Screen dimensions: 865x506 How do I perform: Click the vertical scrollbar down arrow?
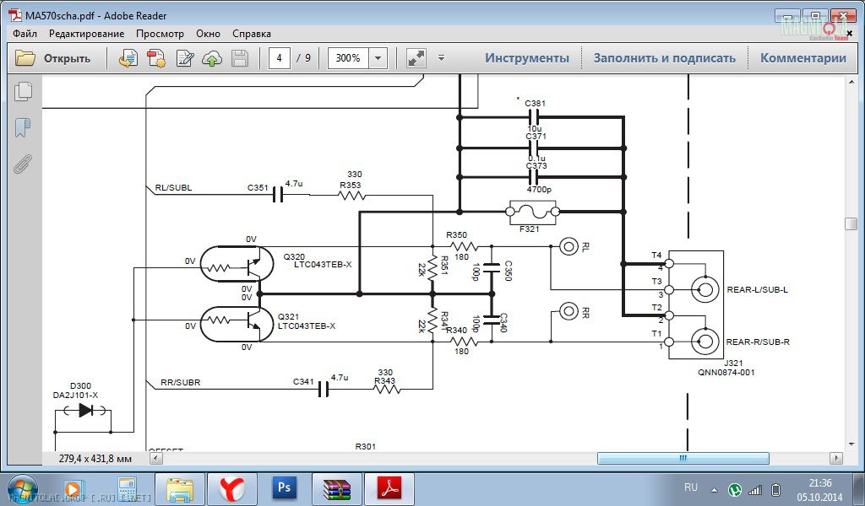851,445
